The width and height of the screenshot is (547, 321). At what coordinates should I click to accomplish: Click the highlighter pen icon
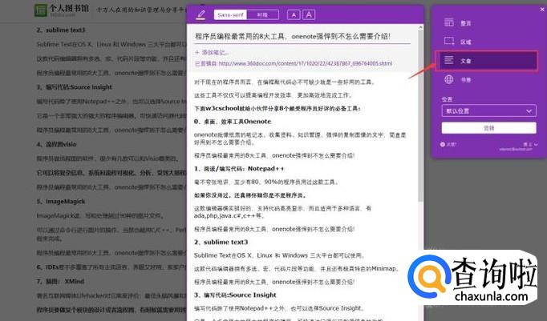(x=201, y=14)
